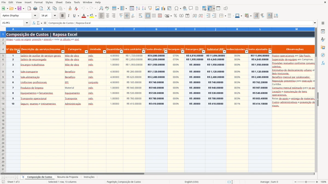Open the font name dropdown
This screenshot has height=184, width=328.
point(35,16)
